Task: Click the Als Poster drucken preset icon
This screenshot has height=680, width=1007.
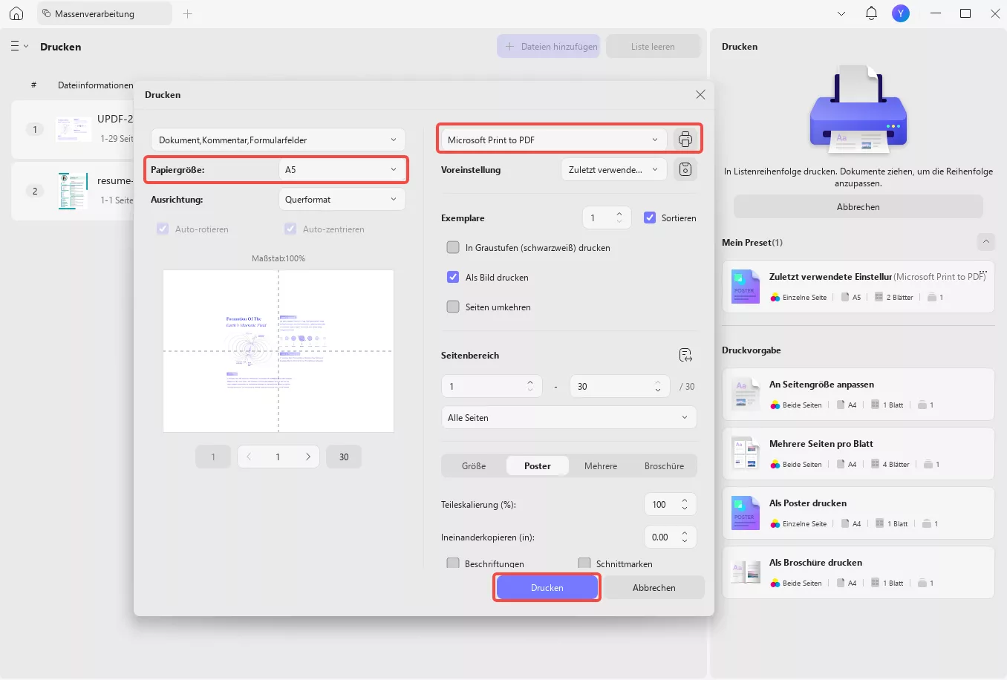Action: [x=746, y=513]
